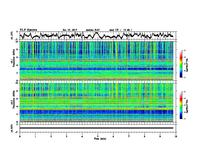Image resolution: width=198 pixels, height=153 pixels.
Task: Click the time axis tick label 7
Action: 129,136
